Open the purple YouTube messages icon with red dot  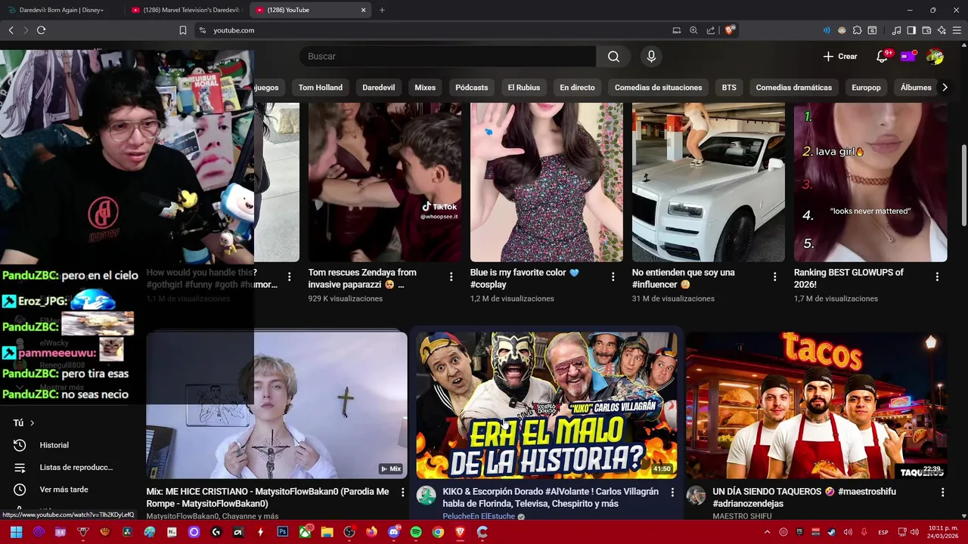coord(907,57)
